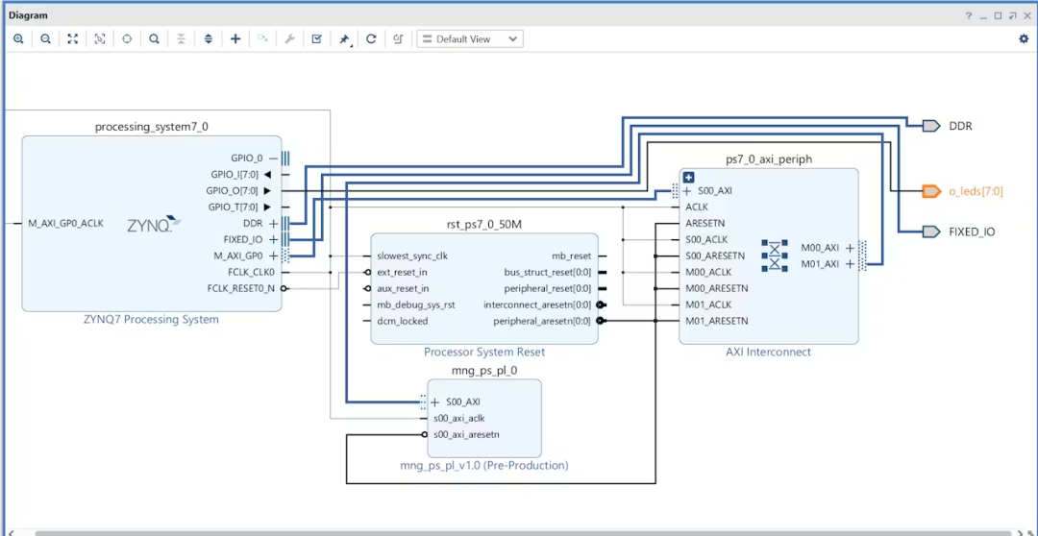Select the ps7_0_axi_periph block title
The width and height of the screenshot is (1038, 536).
[769, 159]
